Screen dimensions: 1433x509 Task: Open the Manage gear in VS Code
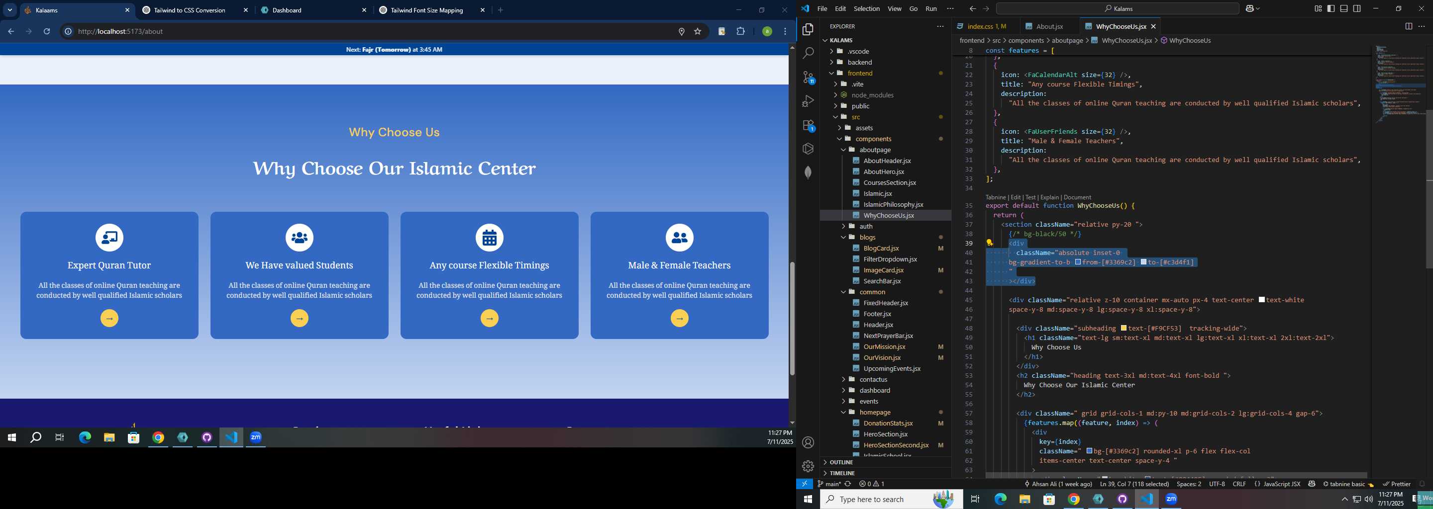click(808, 466)
